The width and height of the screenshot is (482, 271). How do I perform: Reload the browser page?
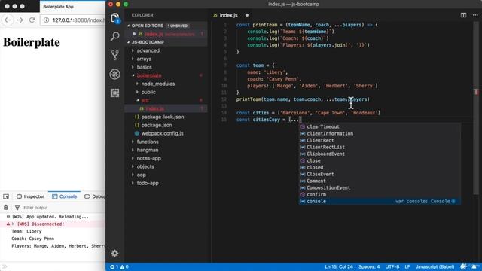[32, 20]
